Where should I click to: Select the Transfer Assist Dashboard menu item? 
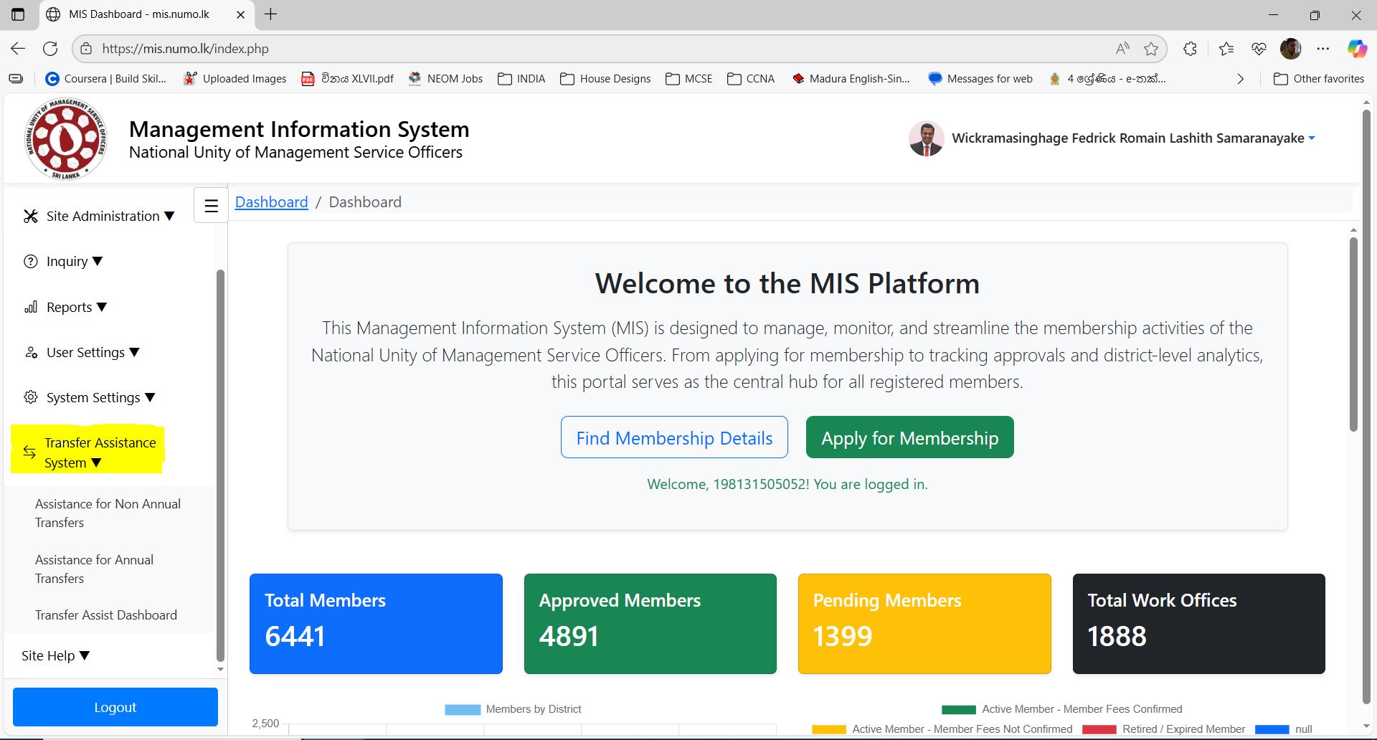106,615
